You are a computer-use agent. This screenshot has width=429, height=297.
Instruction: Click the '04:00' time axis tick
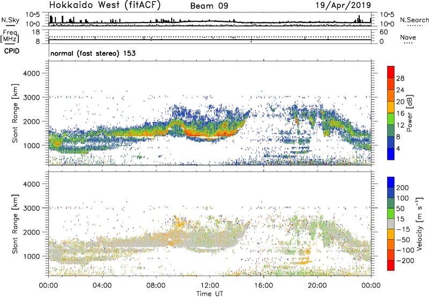102,286
